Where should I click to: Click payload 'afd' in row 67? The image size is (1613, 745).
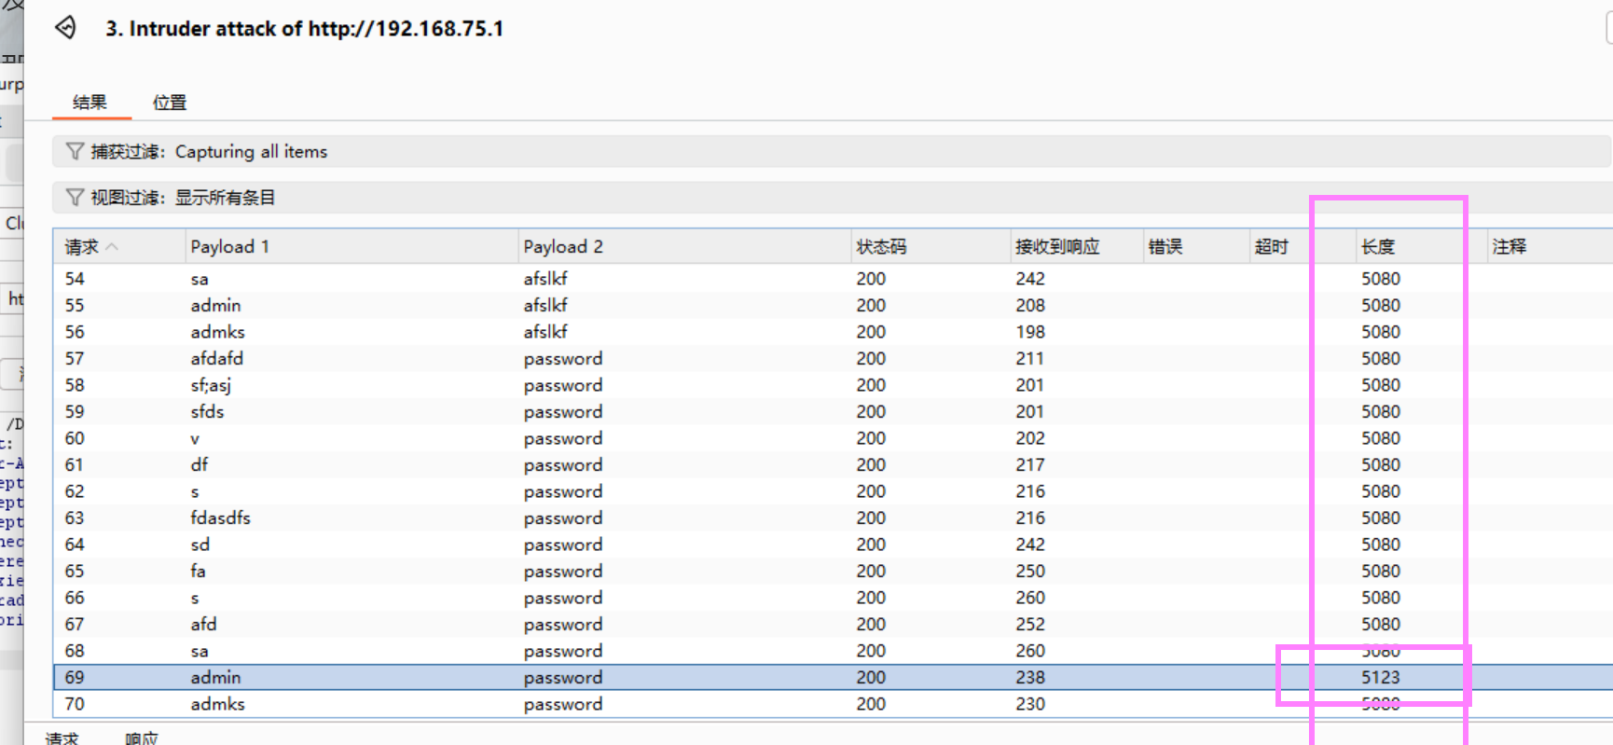[203, 625]
